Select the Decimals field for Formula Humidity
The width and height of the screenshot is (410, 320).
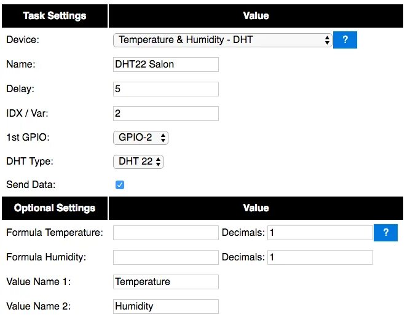[x=320, y=257]
